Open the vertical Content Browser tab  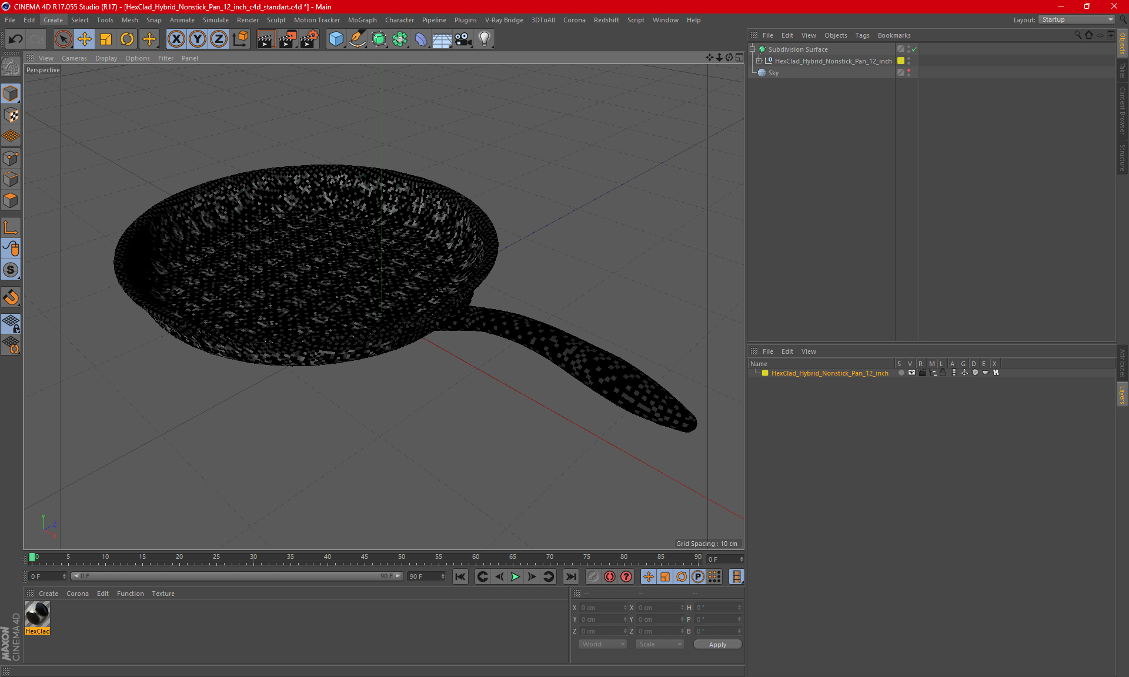[x=1122, y=110]
